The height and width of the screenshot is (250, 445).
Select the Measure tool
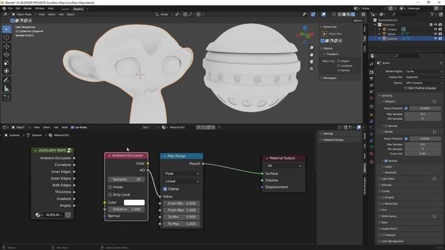6,89
